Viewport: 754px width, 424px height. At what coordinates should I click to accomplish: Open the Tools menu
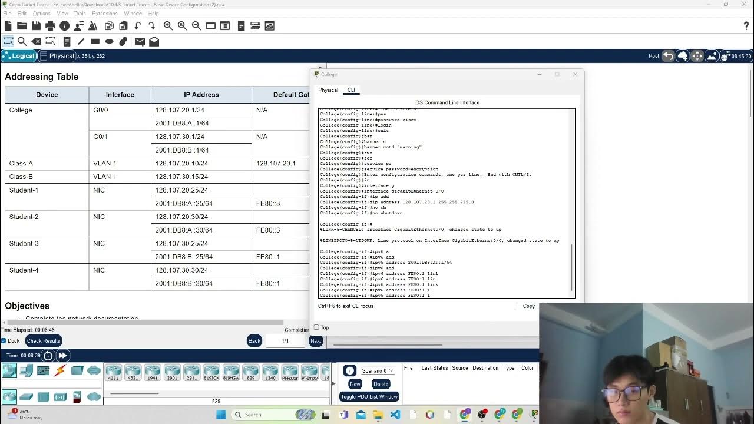(80, 14)
